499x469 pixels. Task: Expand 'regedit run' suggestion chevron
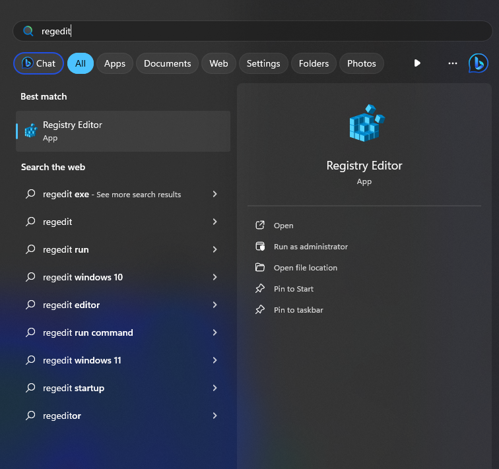point(215,249)
